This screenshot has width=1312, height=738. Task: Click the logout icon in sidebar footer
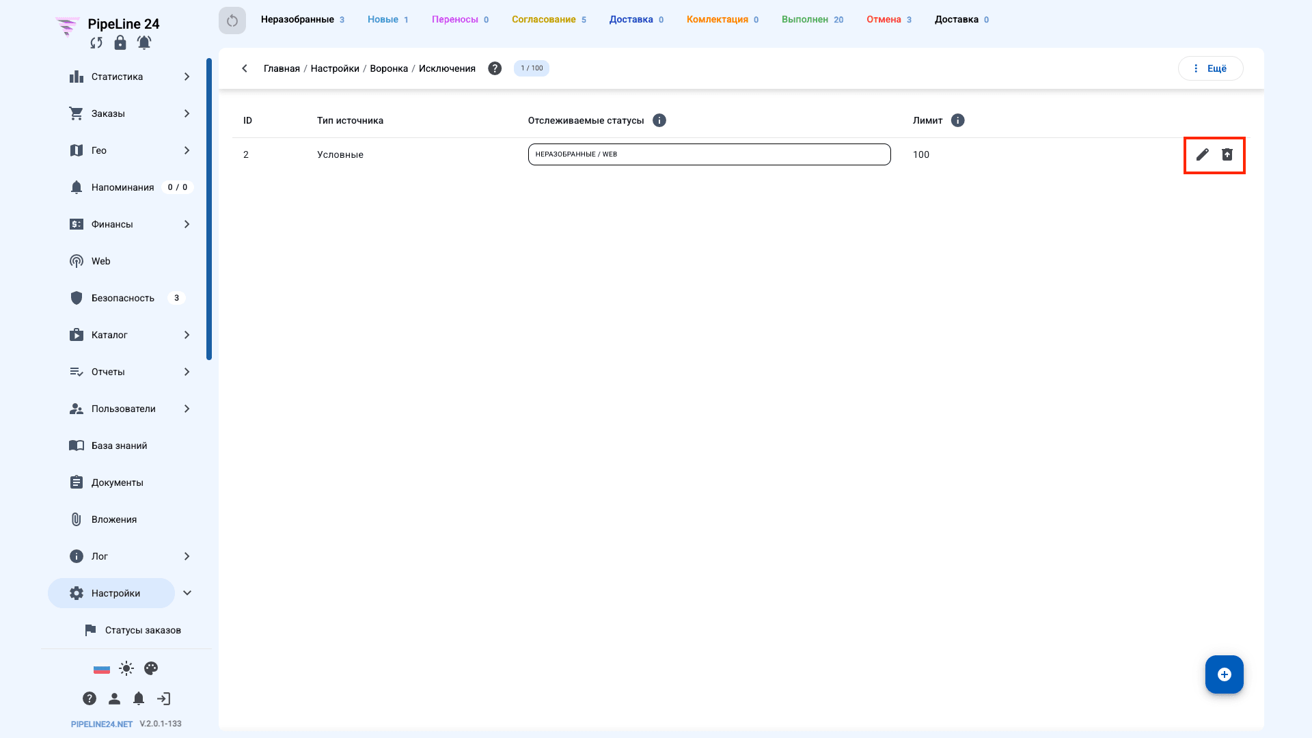pyautogui.click(x=163, y=698)
